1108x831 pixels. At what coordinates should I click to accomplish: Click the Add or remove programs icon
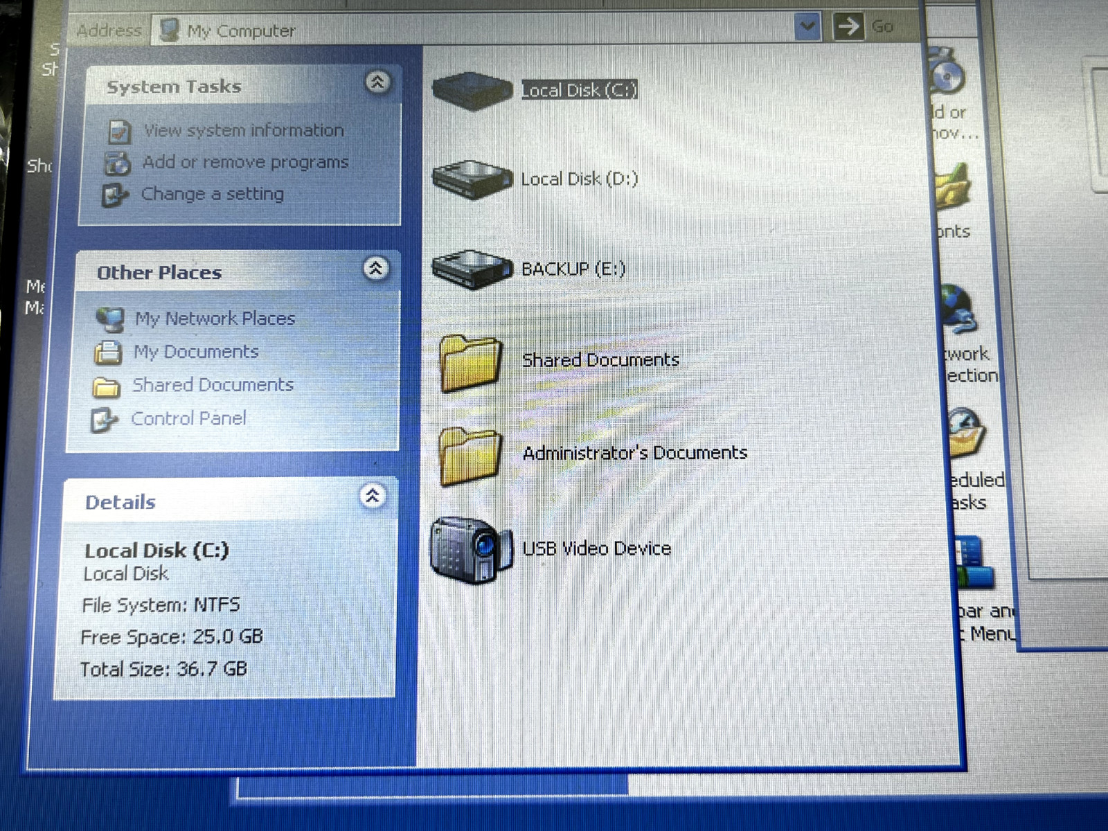point(117,163)
